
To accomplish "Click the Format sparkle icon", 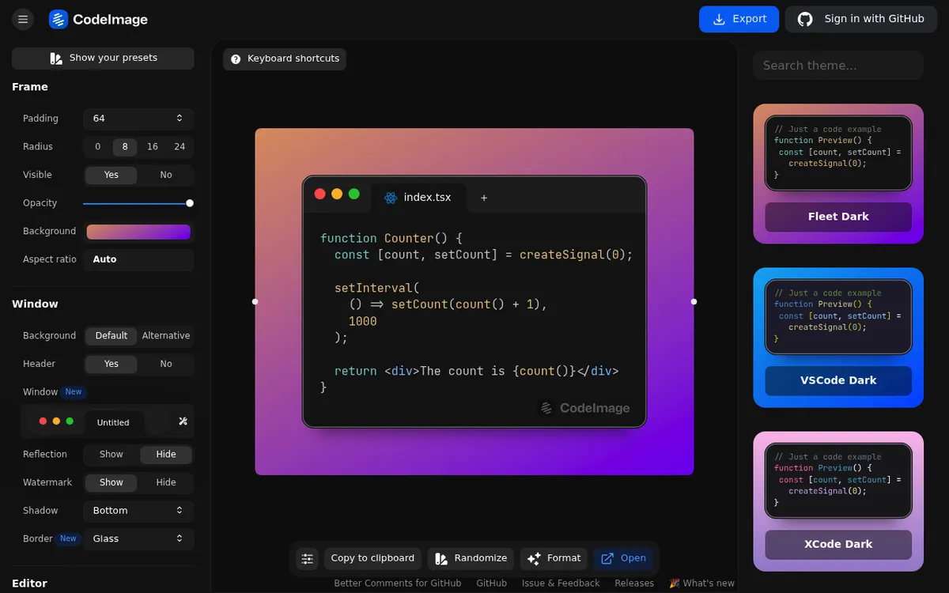I will [534, 558].
